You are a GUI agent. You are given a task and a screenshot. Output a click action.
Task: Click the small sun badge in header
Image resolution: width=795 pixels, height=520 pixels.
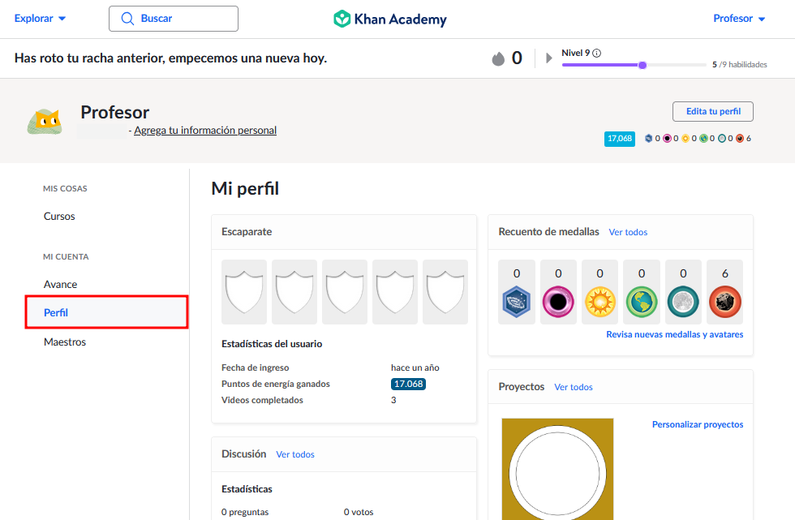685,139
